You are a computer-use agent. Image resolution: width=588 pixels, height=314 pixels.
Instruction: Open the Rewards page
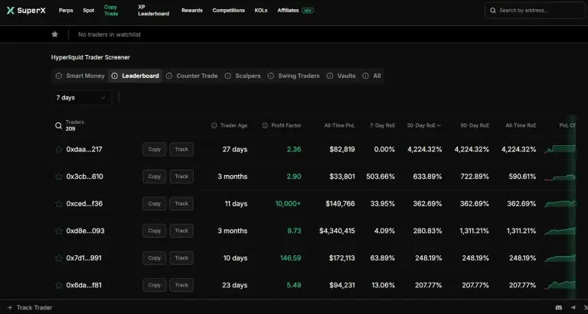coord(192,11)
